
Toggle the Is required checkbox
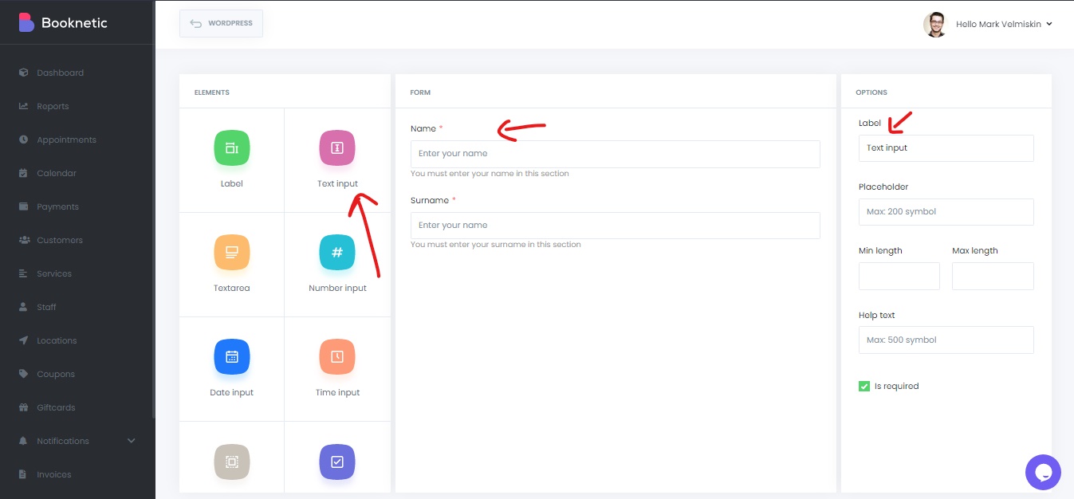click(x=864, y=386)
